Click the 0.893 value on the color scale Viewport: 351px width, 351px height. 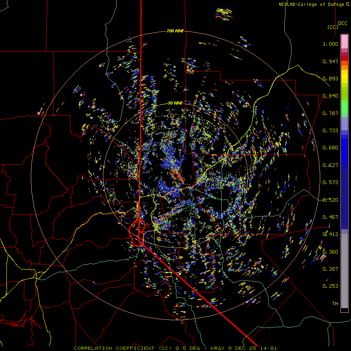click(330, 78)
